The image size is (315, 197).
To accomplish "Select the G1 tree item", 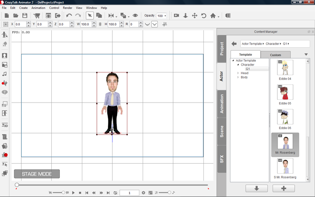I will pos(247,69).
